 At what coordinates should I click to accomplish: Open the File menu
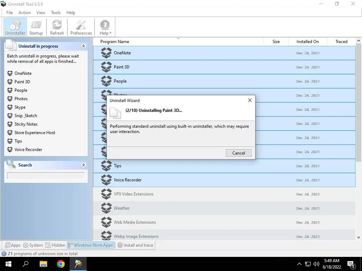click(x=10, y=13)
